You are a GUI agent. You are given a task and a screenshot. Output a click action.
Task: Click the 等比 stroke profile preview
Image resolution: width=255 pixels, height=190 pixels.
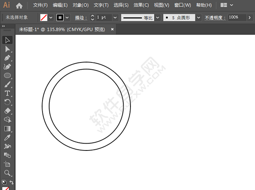[x=138, y=17]
